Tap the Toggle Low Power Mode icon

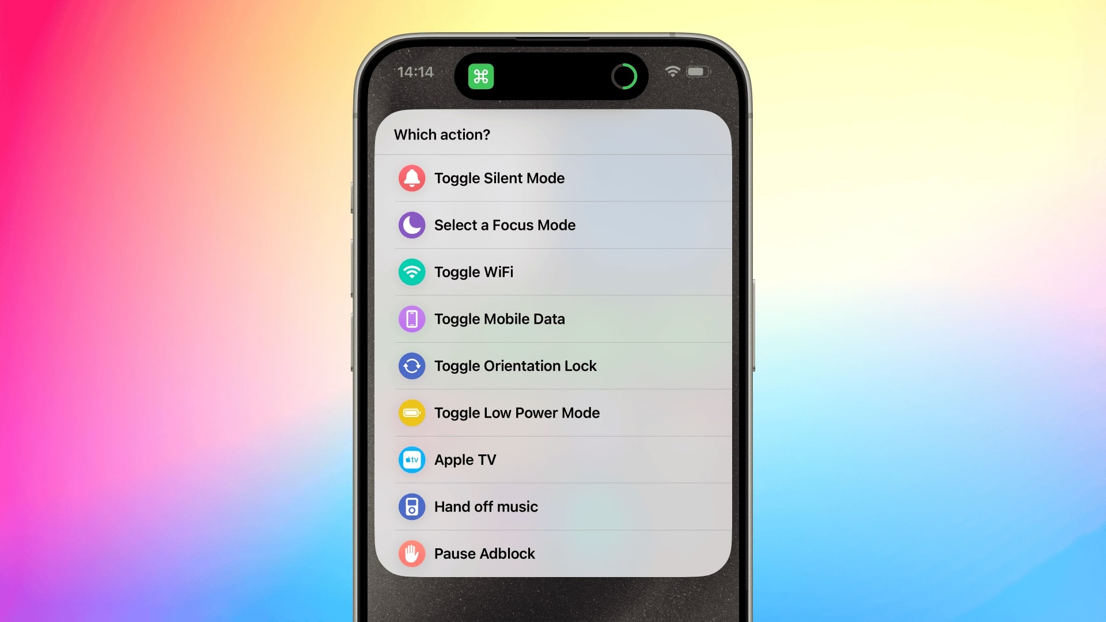(412, 412)
